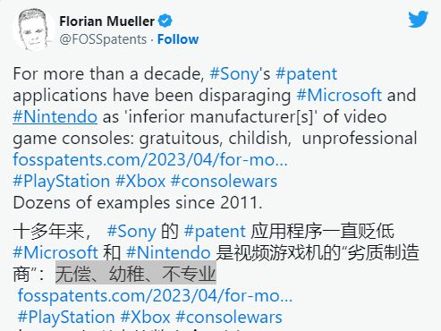Open the underlined #Nintendo hashtag

55,116
